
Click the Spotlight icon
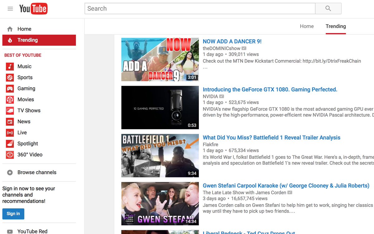pyautogui.click(x=10, y=144)
